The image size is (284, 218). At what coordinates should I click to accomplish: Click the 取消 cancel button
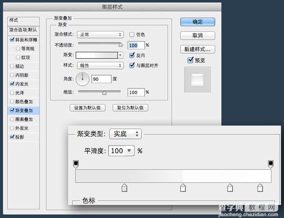(x=198, y=36)
